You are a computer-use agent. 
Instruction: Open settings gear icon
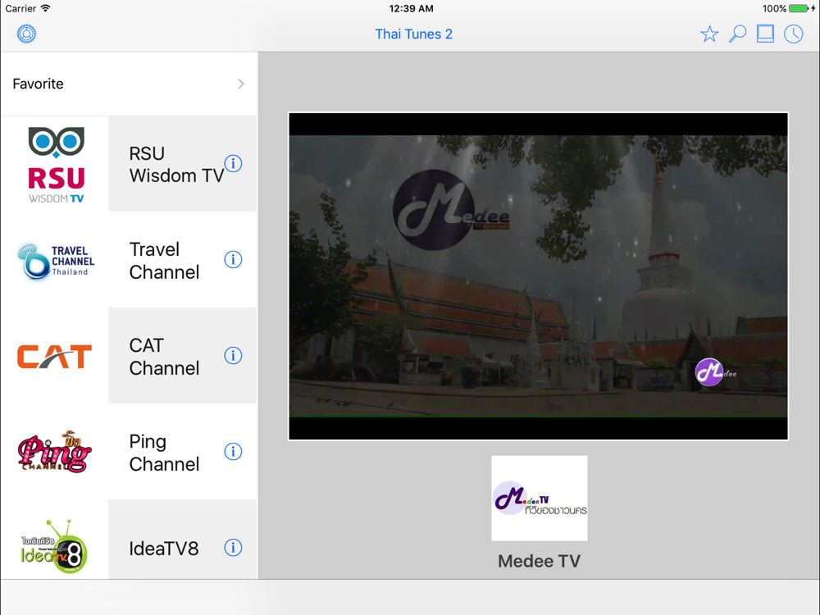tap(26, 34)
